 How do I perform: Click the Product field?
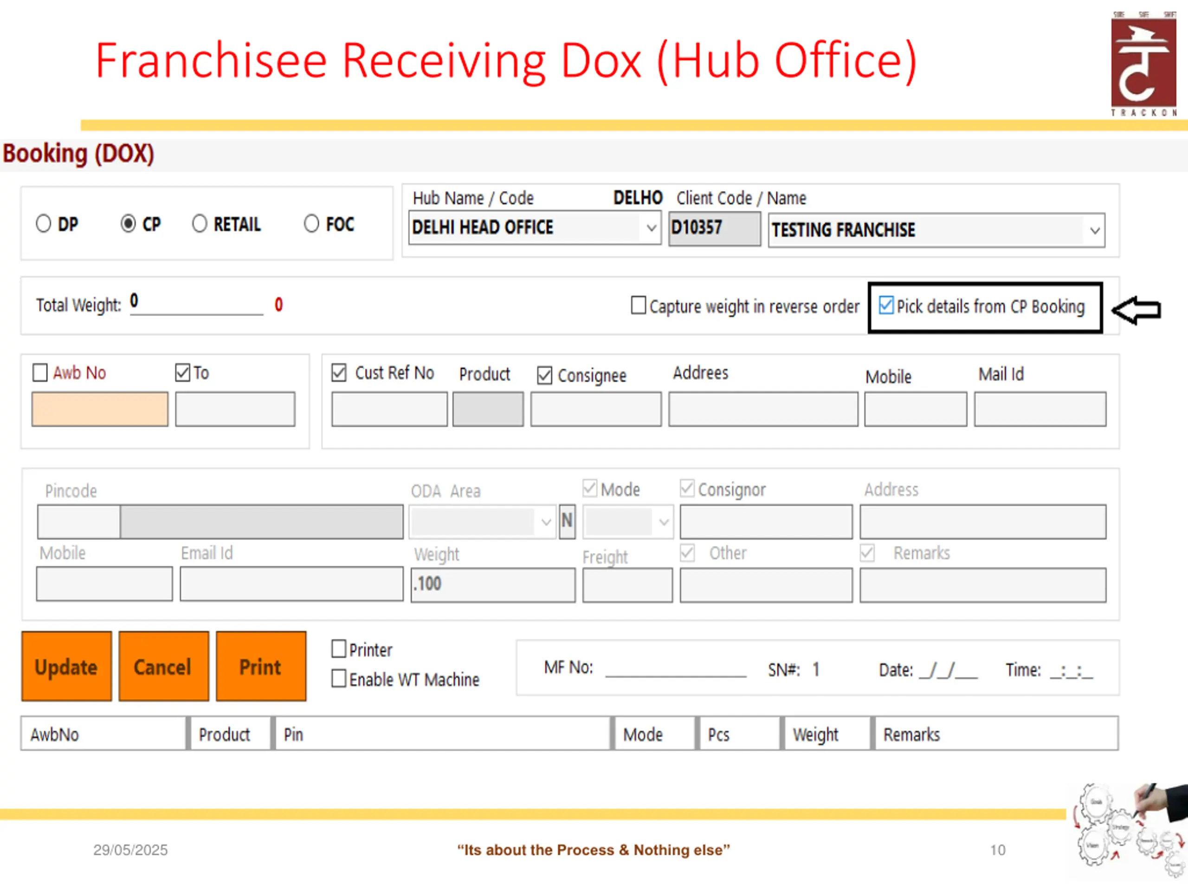point(488,409)
